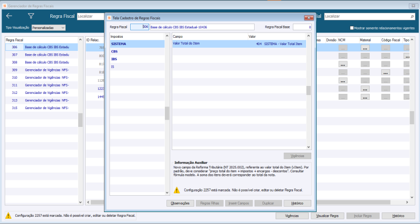Select CBS in the Impostos list

point(137,51)
